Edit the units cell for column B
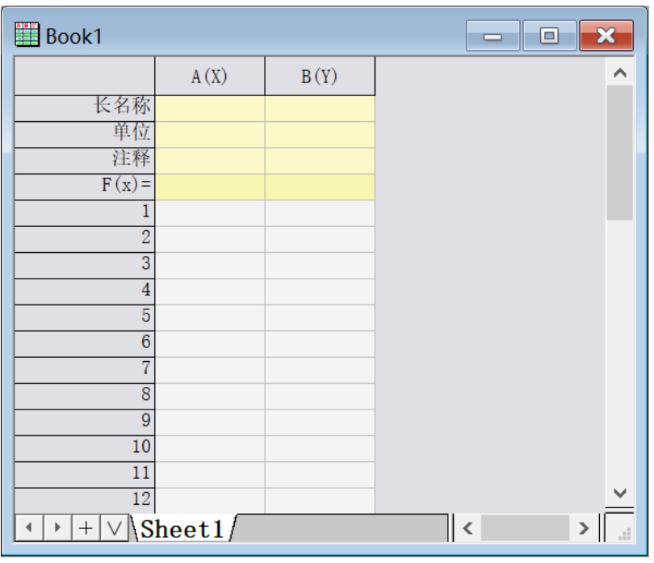The image size is (654, 563). coord(320,135)
